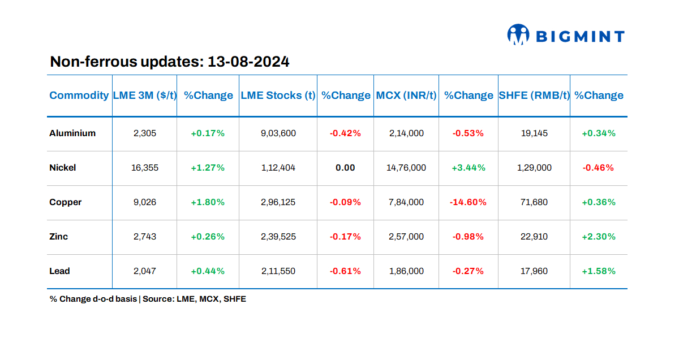Select the Commodity column header
Viewport: 679px width, 339px height.
(x=79, y=95)
